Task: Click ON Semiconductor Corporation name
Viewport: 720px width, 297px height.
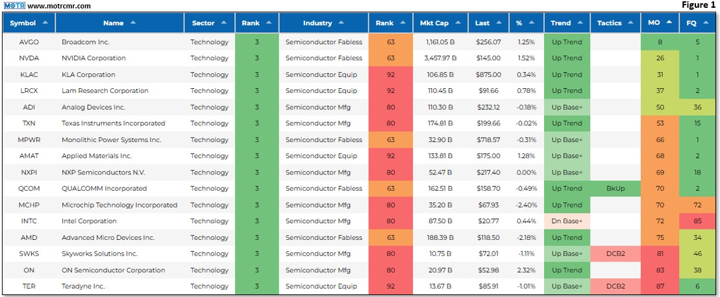Action: [114, 270]
